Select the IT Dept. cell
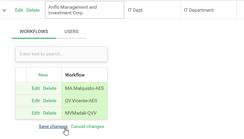 click(152, 10)
